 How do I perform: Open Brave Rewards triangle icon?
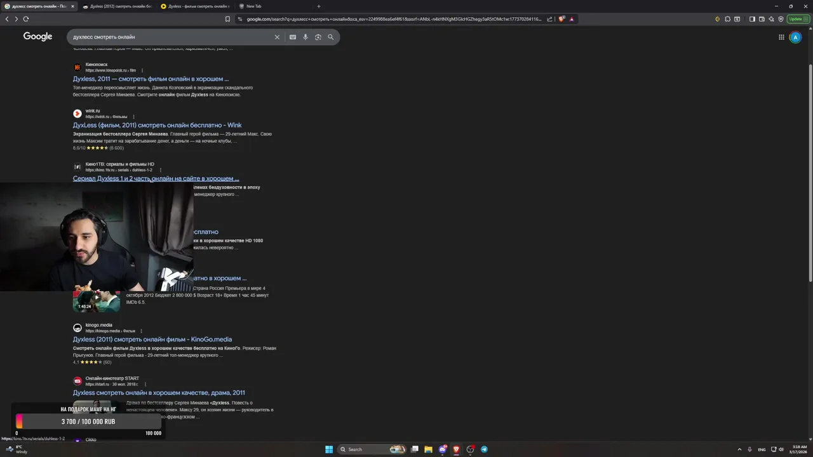point(572,19)
